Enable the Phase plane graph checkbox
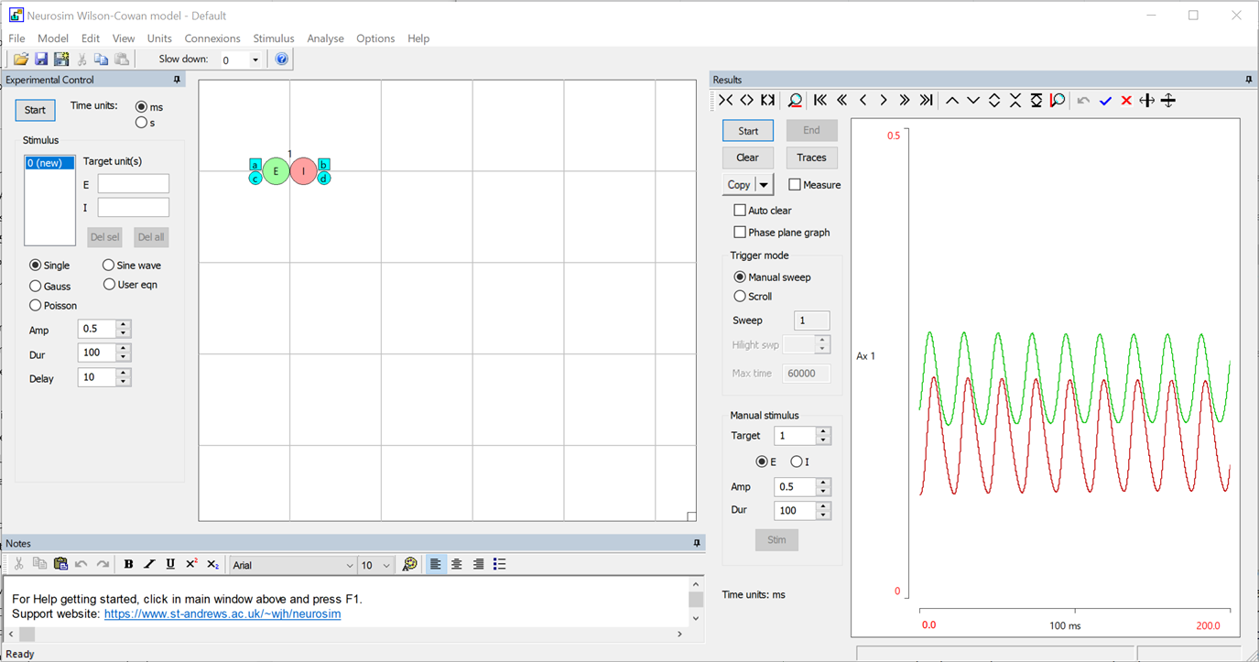The image size is (1259, 662). pyautogui.click(x=740, y=233)
